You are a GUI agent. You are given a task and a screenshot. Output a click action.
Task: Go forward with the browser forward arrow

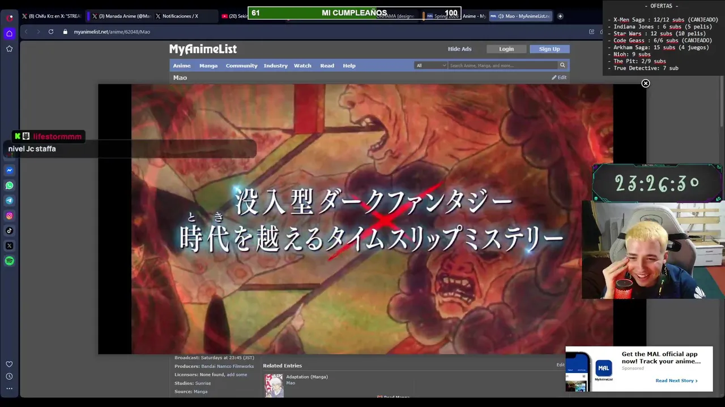(x=38, y=32)
